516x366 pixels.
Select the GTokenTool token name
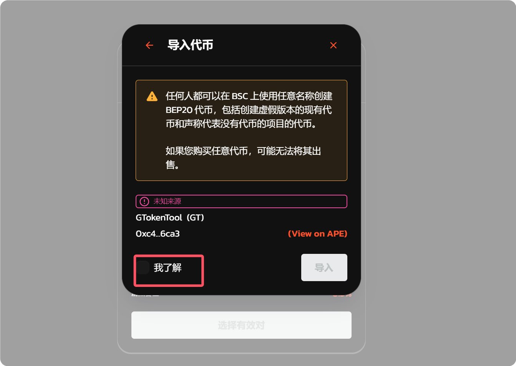pyautogui.click(x=159, y=217)
